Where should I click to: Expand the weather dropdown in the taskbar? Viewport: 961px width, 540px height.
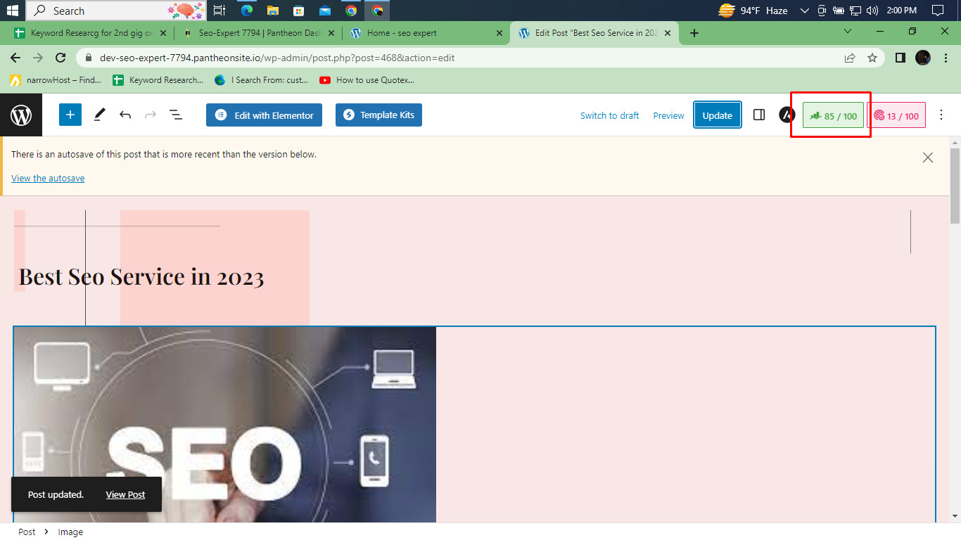pos(804,11)
